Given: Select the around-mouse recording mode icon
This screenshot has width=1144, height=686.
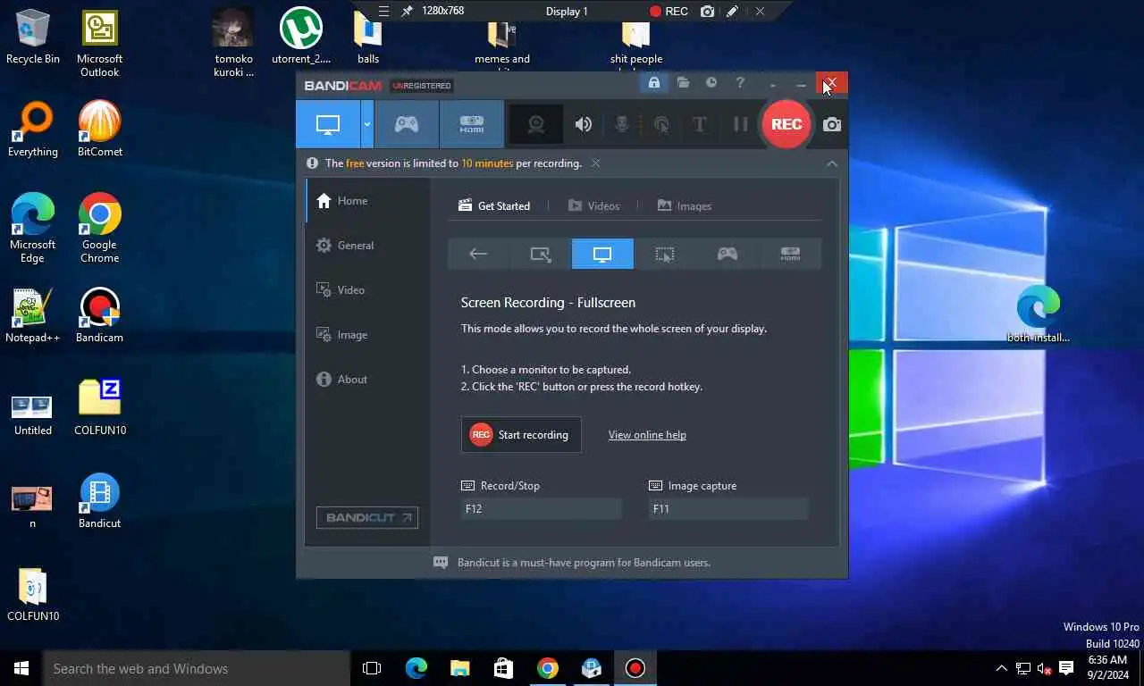Looking at the screenshot, I should tap(665, 254).
